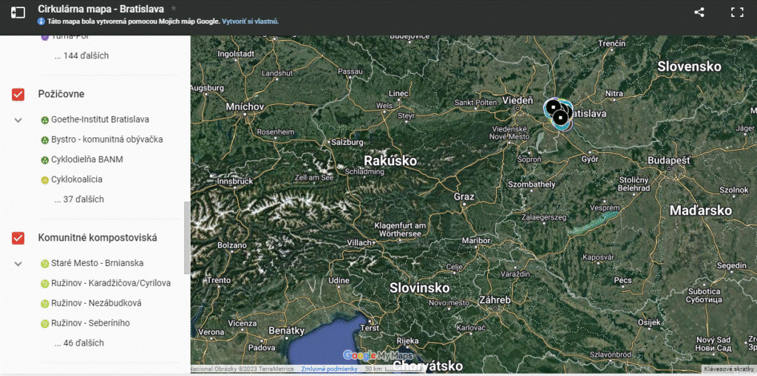Open Staré Mesto - Brnianska entry
Viewport: 757px width, 376px height.
pyautogui.click(x=97, y=263)
